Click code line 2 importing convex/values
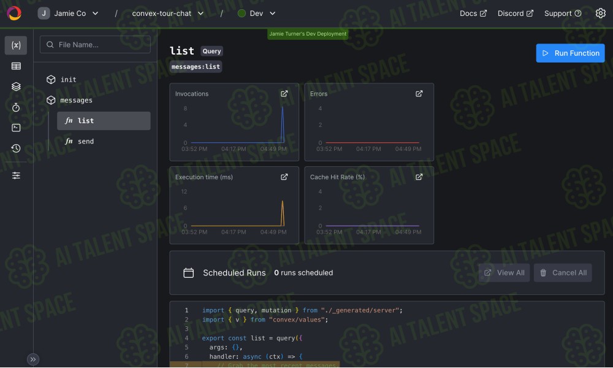Viewport: 613px width, 368px height. tap(265, 320)
